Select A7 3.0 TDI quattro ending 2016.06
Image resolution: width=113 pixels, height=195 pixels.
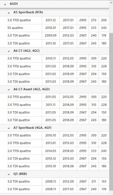(58, 166)
